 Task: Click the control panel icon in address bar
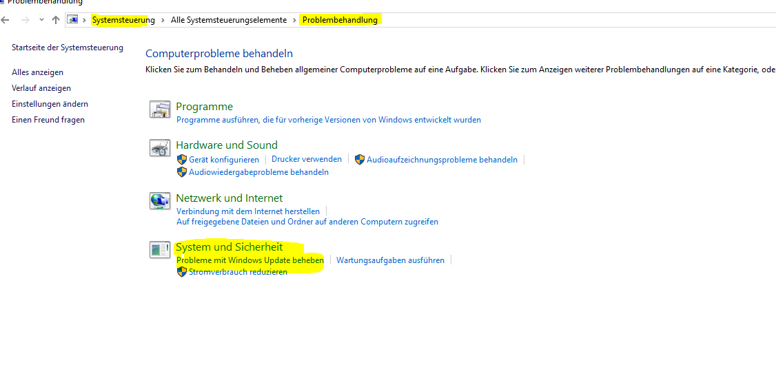[x=73, y=20]
